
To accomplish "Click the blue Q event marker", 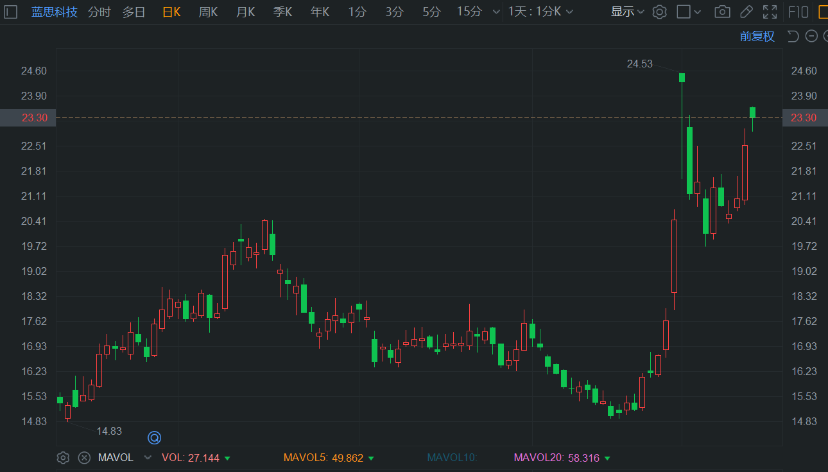I will pyautogui.click(x=154, y=438).
